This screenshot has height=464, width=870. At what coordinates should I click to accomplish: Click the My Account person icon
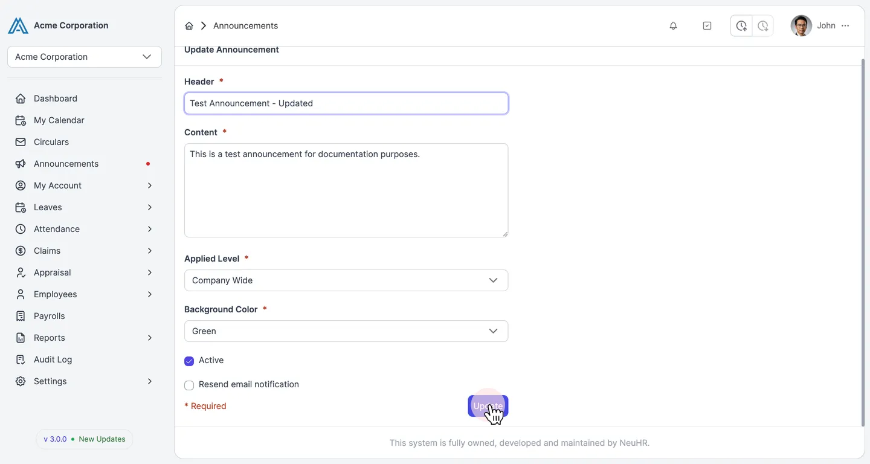click(x=21, y=185)
